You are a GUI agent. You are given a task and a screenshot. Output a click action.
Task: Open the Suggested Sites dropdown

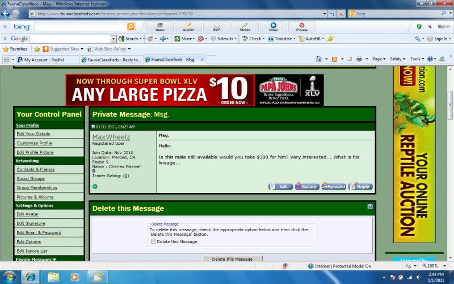tap(82, 49)
